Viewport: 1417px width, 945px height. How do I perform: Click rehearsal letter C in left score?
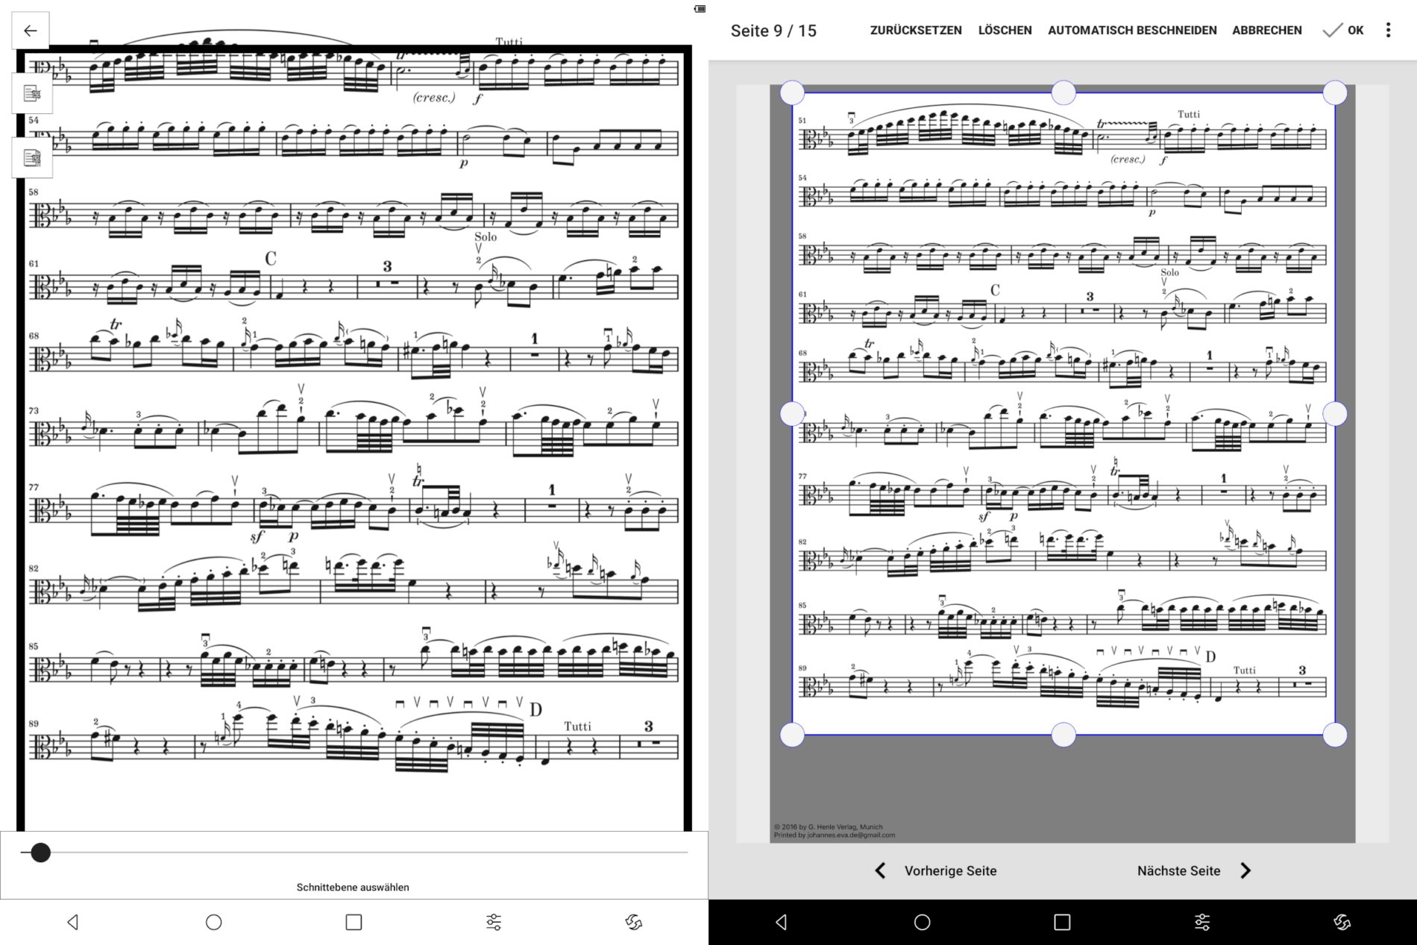pyautogui.click(x=271, y=259)
